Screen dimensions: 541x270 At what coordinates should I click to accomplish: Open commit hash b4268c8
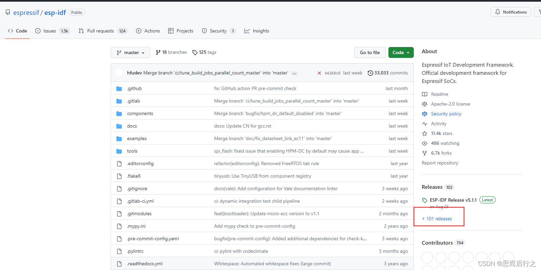[x=333, y=73]
